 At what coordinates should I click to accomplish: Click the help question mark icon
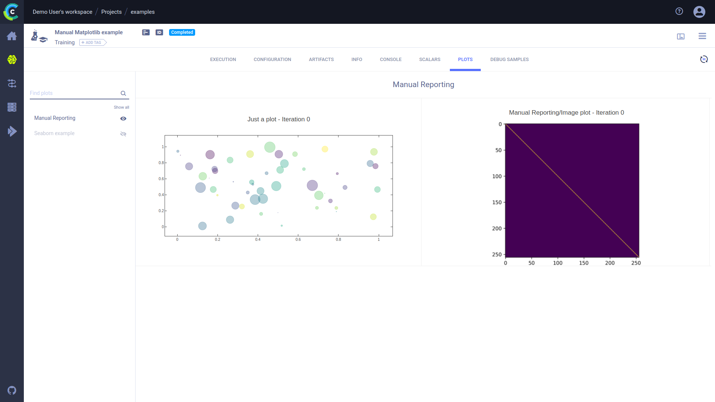(679, 12)
